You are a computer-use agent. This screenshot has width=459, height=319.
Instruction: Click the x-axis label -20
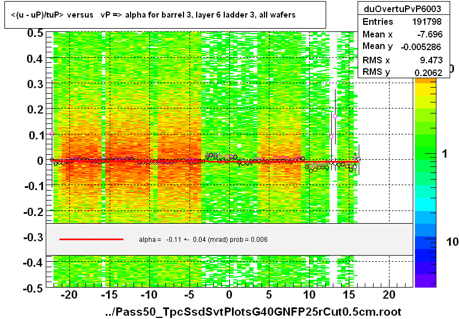click(x=69, y=295)
